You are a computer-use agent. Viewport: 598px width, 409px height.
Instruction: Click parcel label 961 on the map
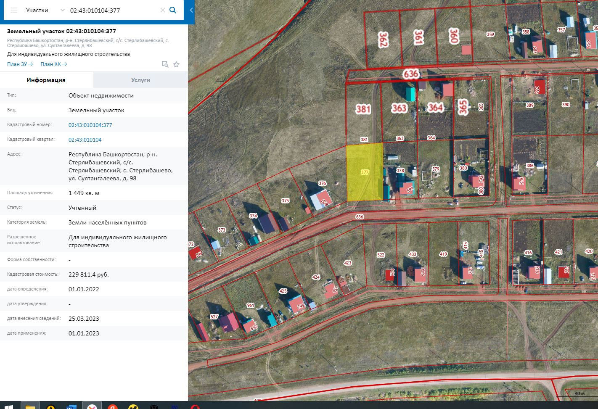point(251,306)
